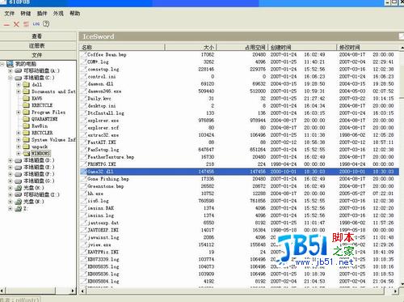Open the 插件 menu
404x302 pixels.
42,13
